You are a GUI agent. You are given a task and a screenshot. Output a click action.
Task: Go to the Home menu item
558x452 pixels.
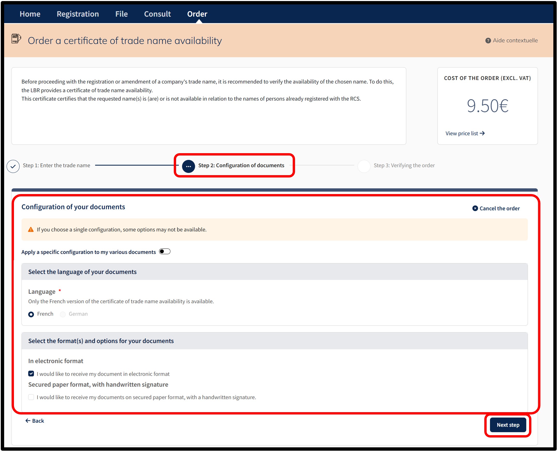pyautogui.click(x=30, y=14)
